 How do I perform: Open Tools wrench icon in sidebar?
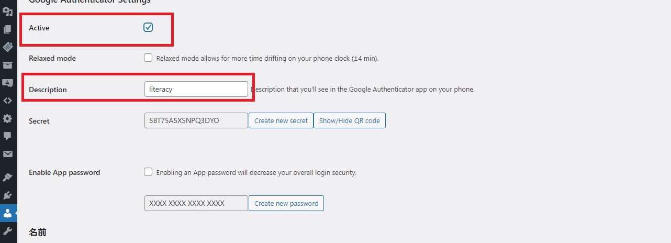[x=7, y=231]
